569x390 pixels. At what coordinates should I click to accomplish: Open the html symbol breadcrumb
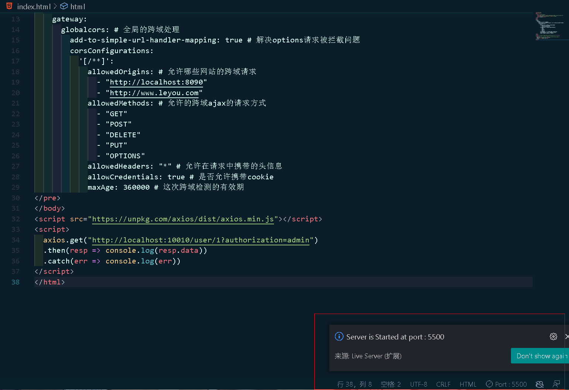pyautogui.click(x=78, y=7)
